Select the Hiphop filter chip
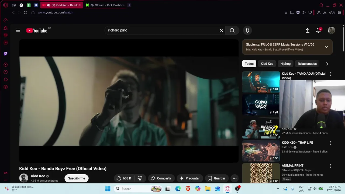345x194 pixels. pyautogui.click(x=285, y=64)
